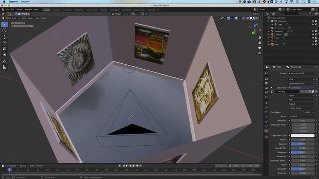Open Options in viewport header
The image size is (319, 179).
(x=257, y=14)
